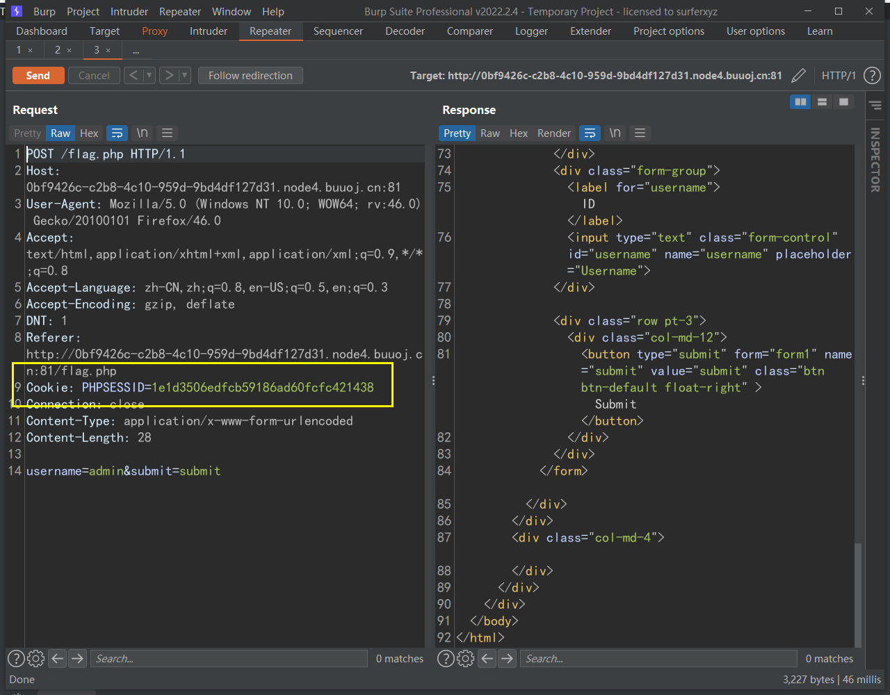Send the request
The height and width of the screenshot is (695, 890).
pos(38,76)
